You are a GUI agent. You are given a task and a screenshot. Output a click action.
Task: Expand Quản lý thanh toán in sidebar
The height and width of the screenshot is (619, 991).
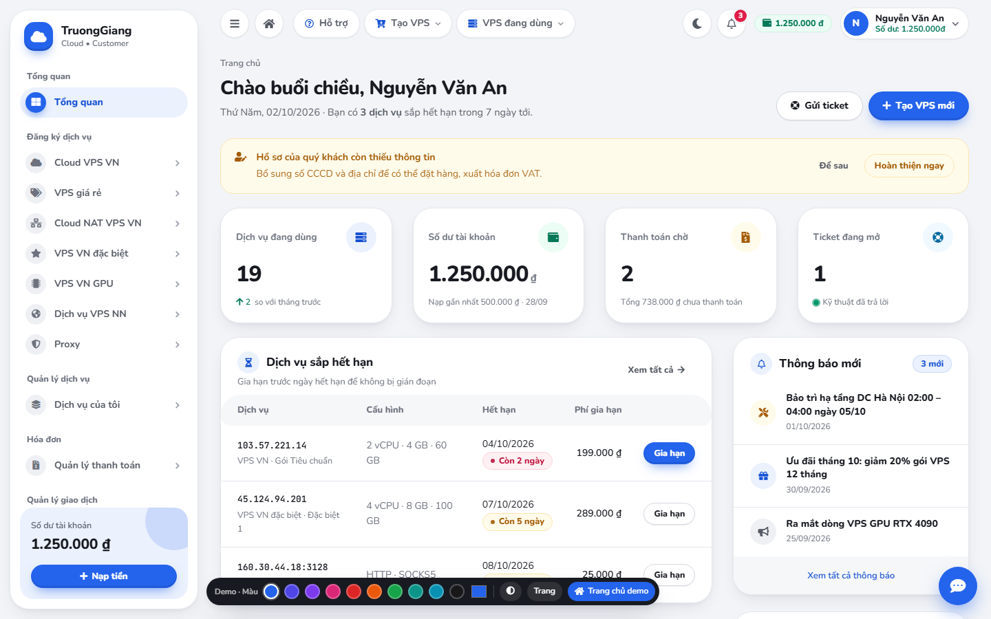click(104, 466)
